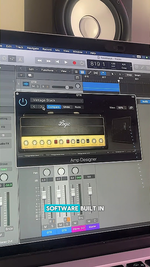Click the blue list view icon in tracks toolbar

coord(83,72)
